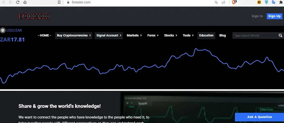The image size is (284, 123).
Task: Click the share page icon
Action: [x=224, y=2]
